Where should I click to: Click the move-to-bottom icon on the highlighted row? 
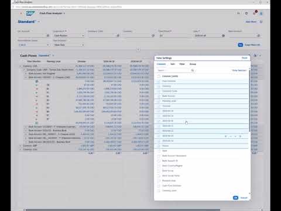(241, 136)
